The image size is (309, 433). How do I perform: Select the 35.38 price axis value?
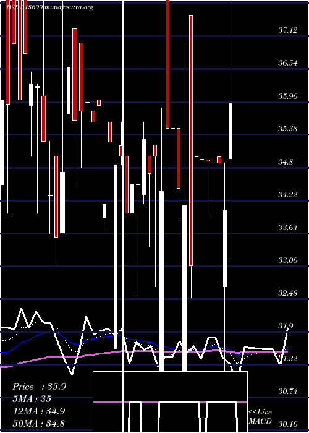(x=288, y=129)
